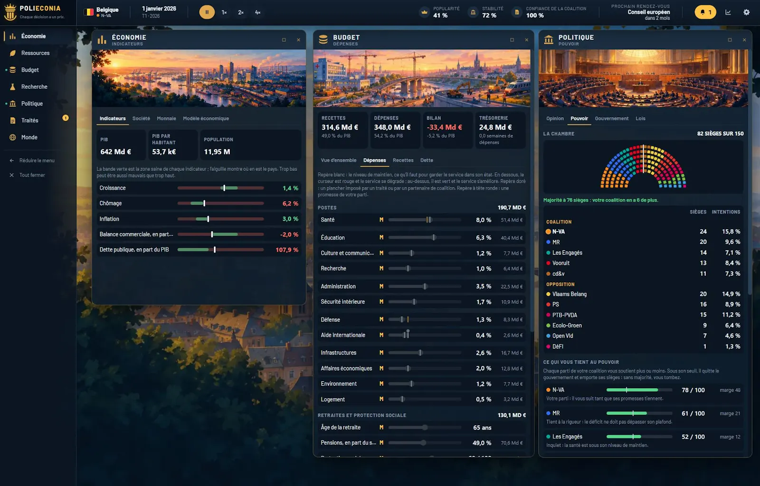Image resolution: width=760 pixels, height=486 pixels.
Task: Click Tout fermer in the sidebar
Action: [x=28, y=175]
